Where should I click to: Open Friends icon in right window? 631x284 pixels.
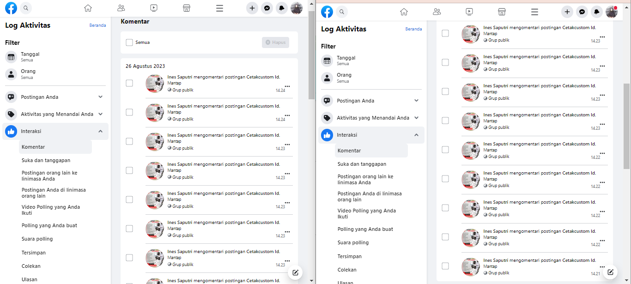pos(437,12)
